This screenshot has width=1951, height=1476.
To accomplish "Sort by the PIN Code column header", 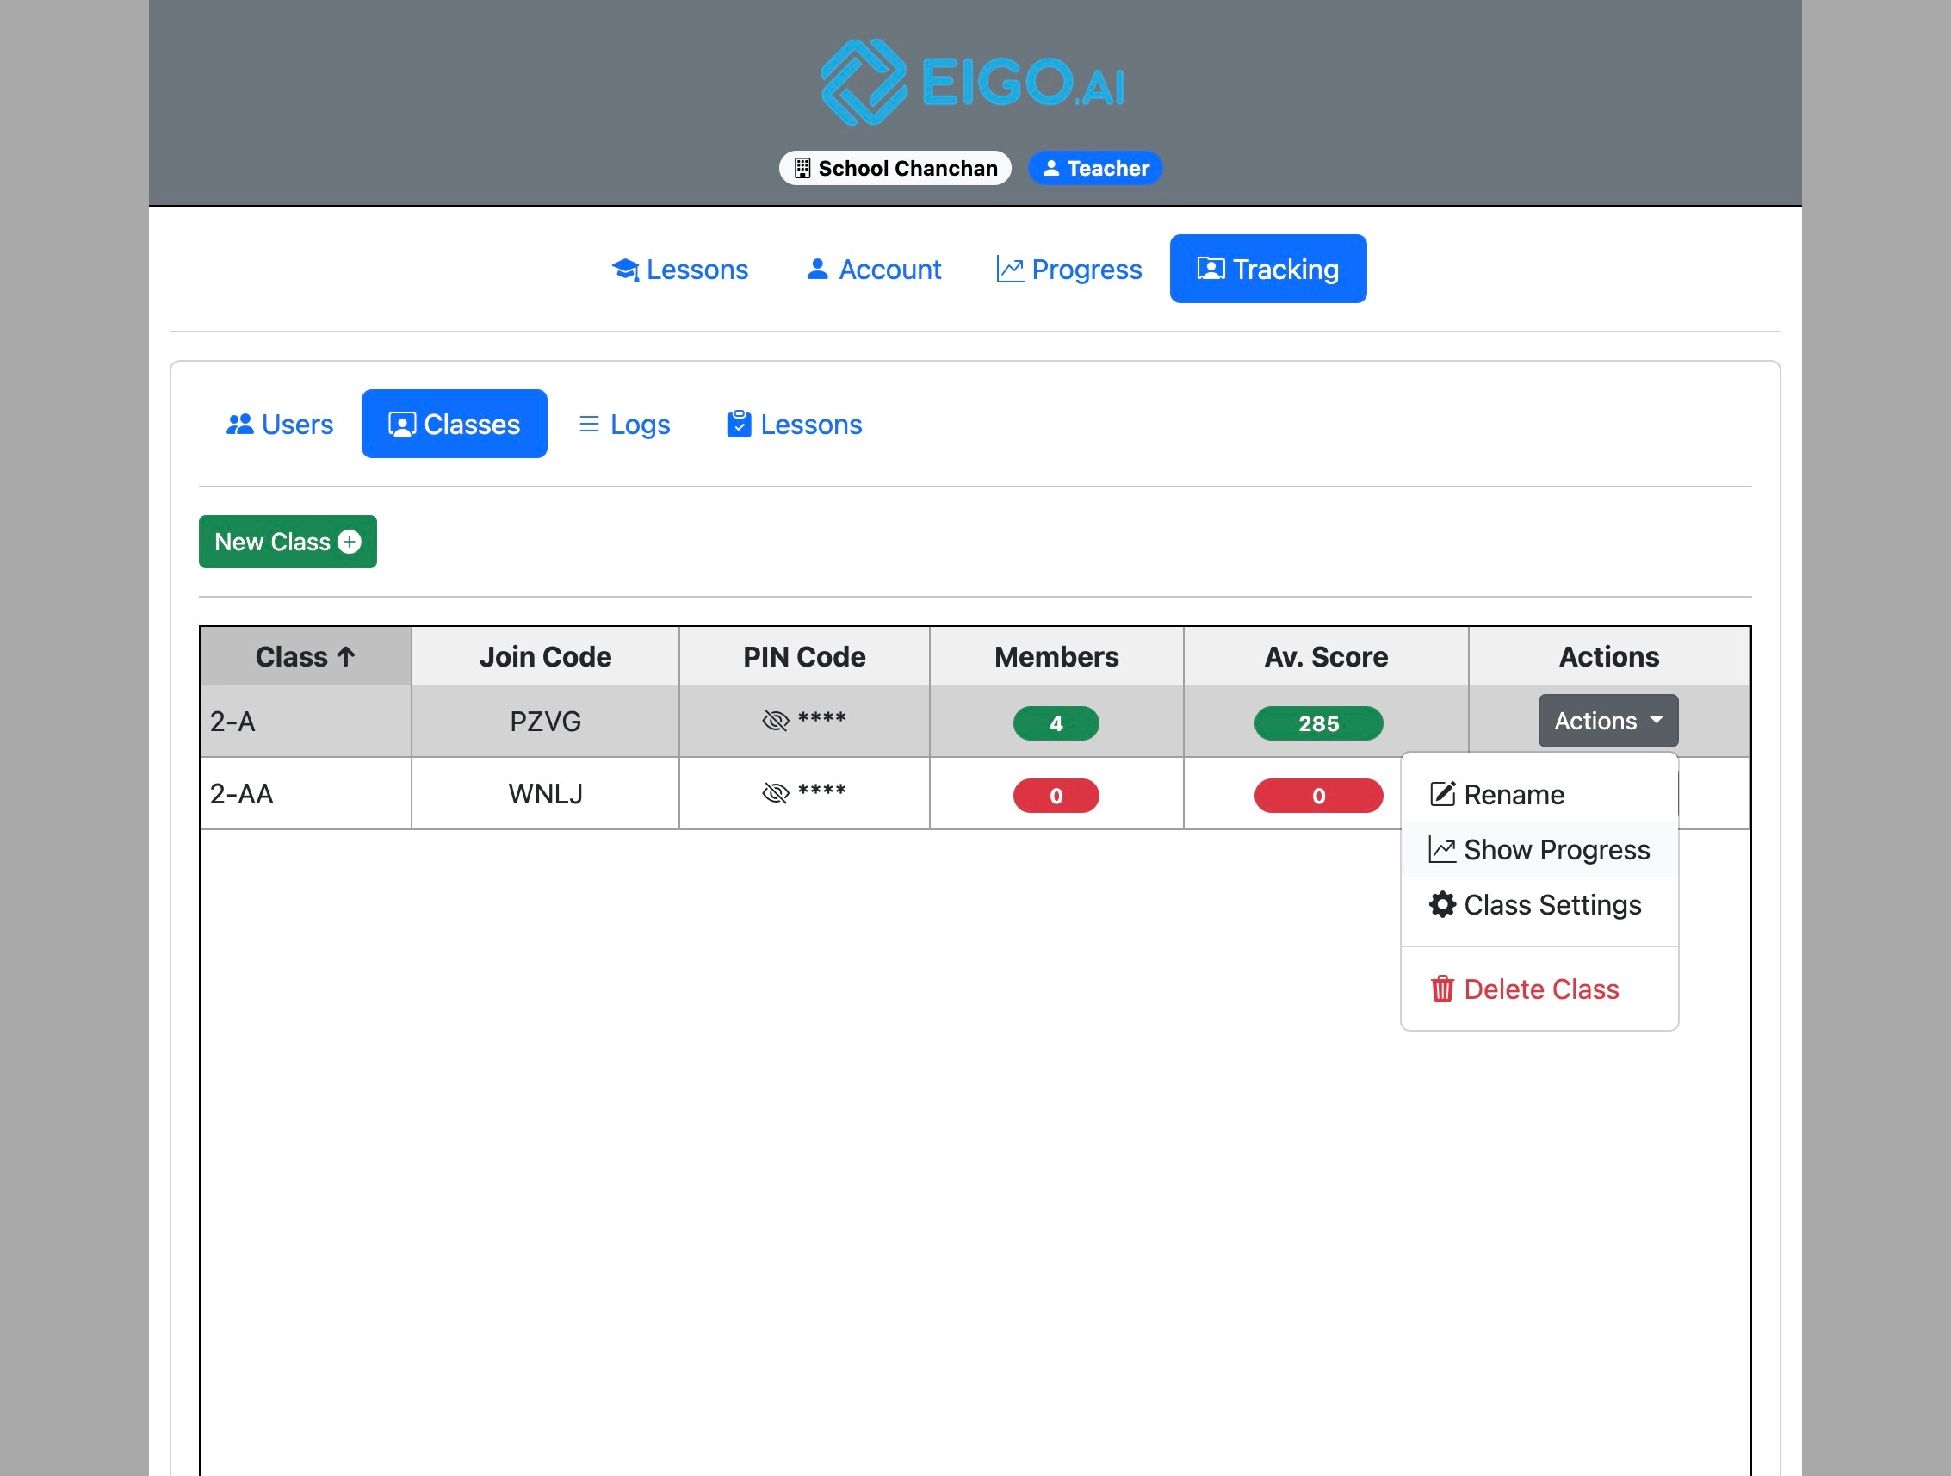I will [x=803, y=656].
